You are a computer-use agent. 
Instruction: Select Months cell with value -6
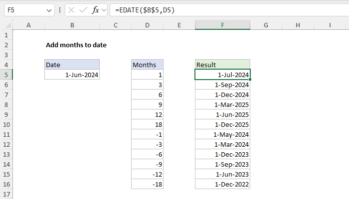(148, 154)
